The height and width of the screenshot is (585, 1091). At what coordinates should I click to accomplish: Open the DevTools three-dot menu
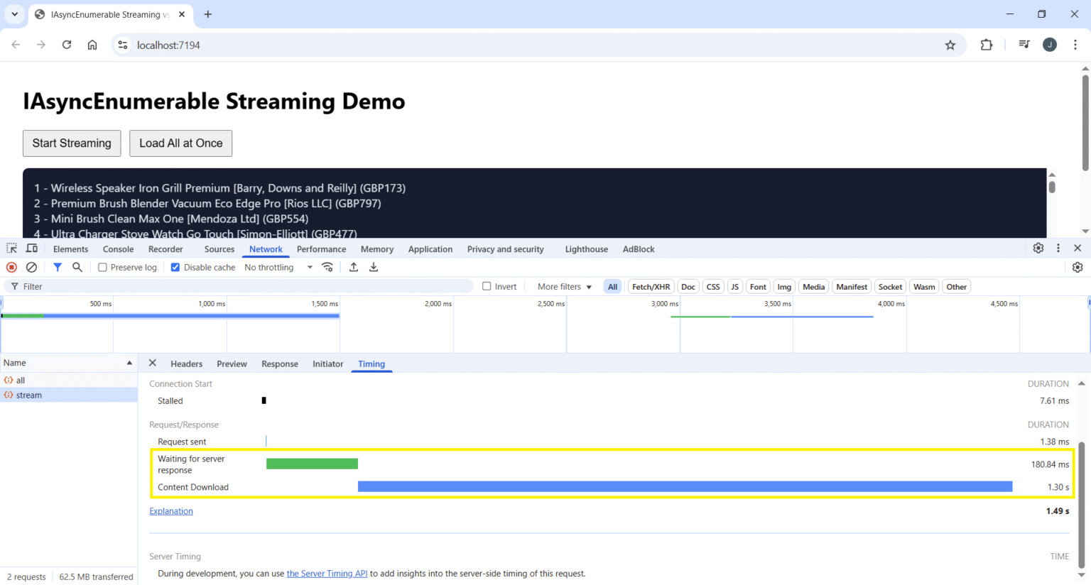(1058, 248)
